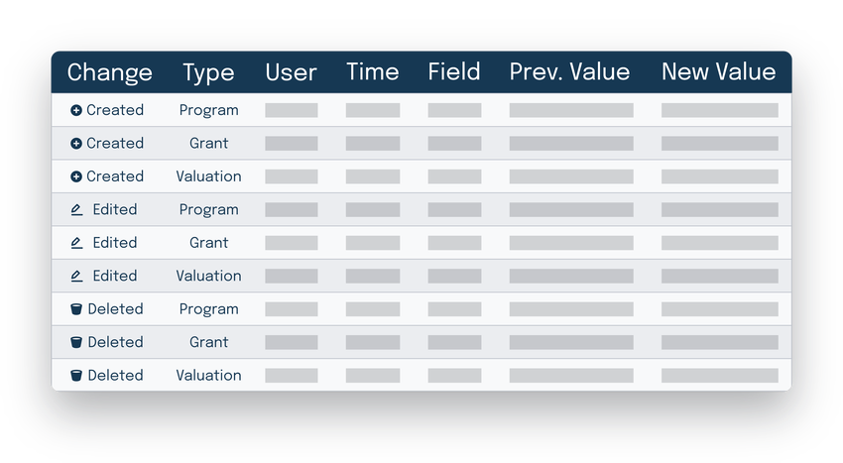Click the pencil icon in Edited Program row
Screen dimensions: 843x463
coord(76,210)
